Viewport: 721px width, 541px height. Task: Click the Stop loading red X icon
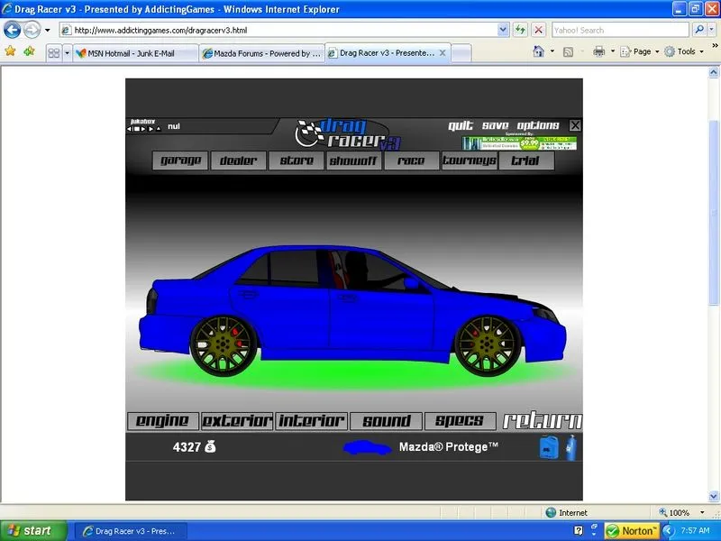(538, 30)
